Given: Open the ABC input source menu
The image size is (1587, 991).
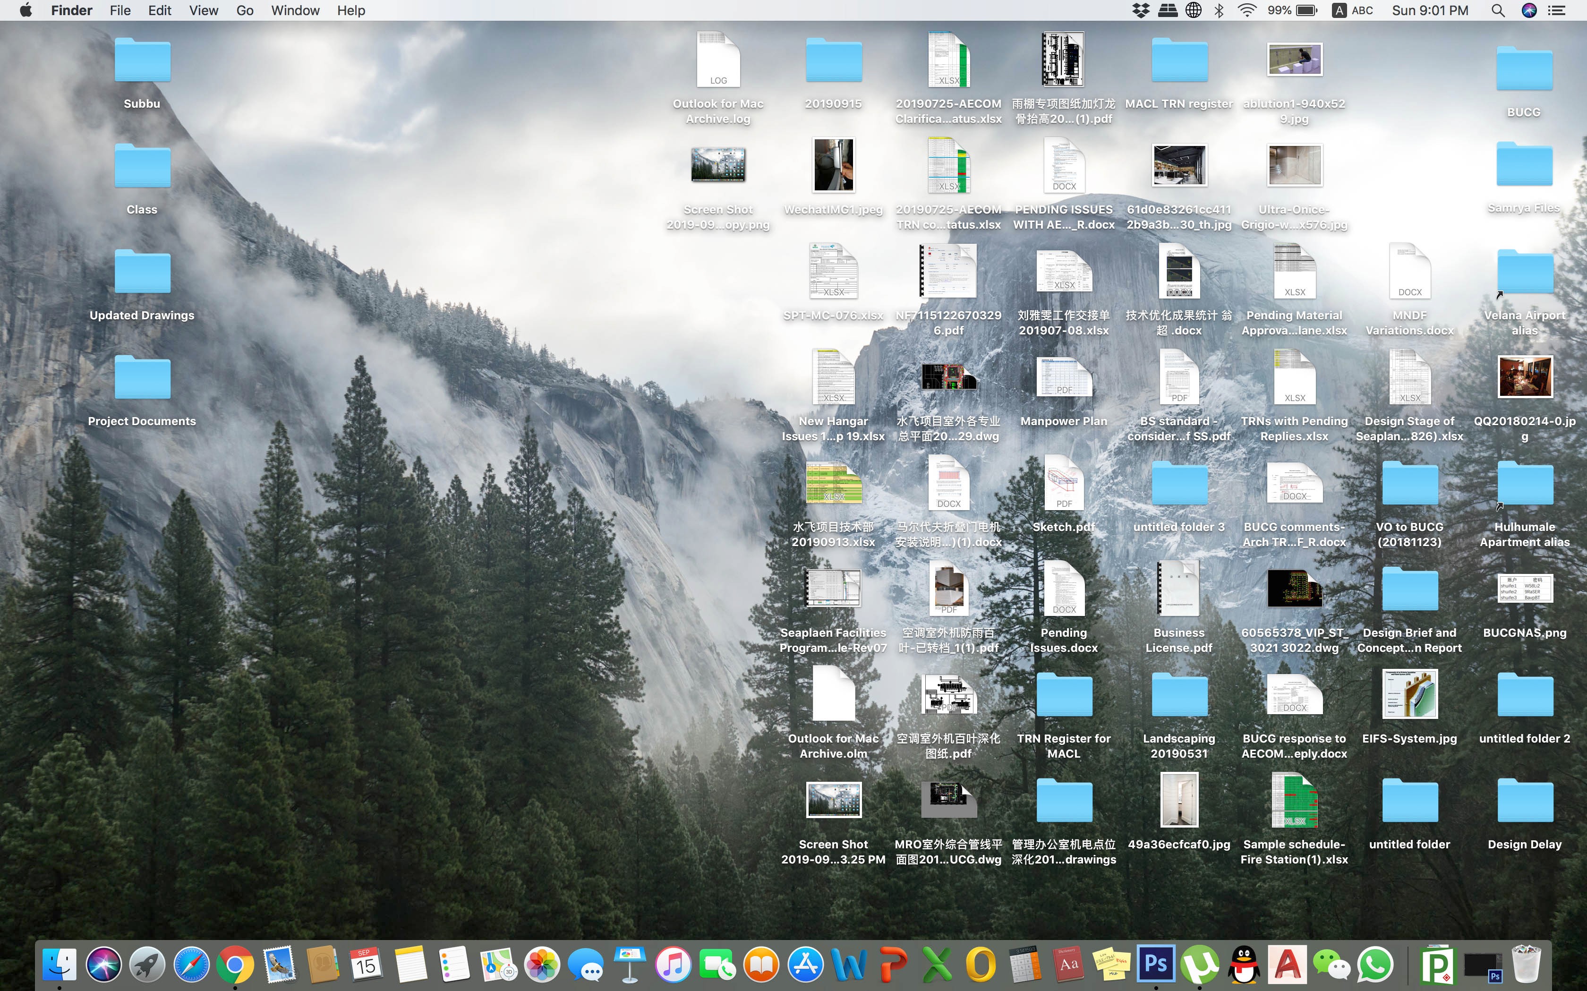Looking at the screenshot, I should pyautogui.click(x=1352, y=10).
